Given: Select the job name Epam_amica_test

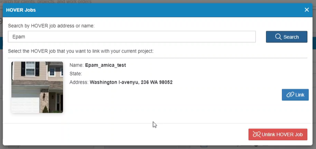Looking at the screenshot, I should coord(106,65).
